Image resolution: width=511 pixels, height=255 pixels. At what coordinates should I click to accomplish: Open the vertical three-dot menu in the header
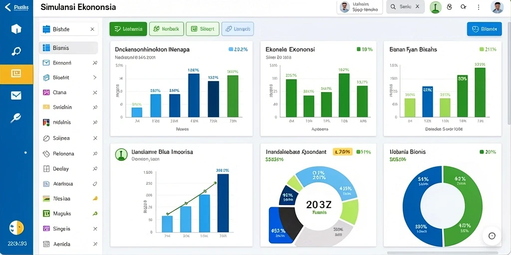(x=479, y=7)
